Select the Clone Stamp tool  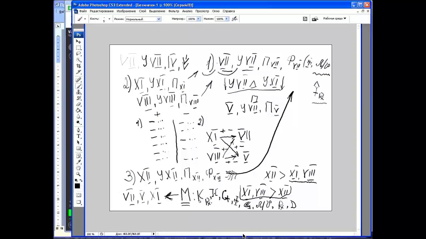click(x=79, y=92)
